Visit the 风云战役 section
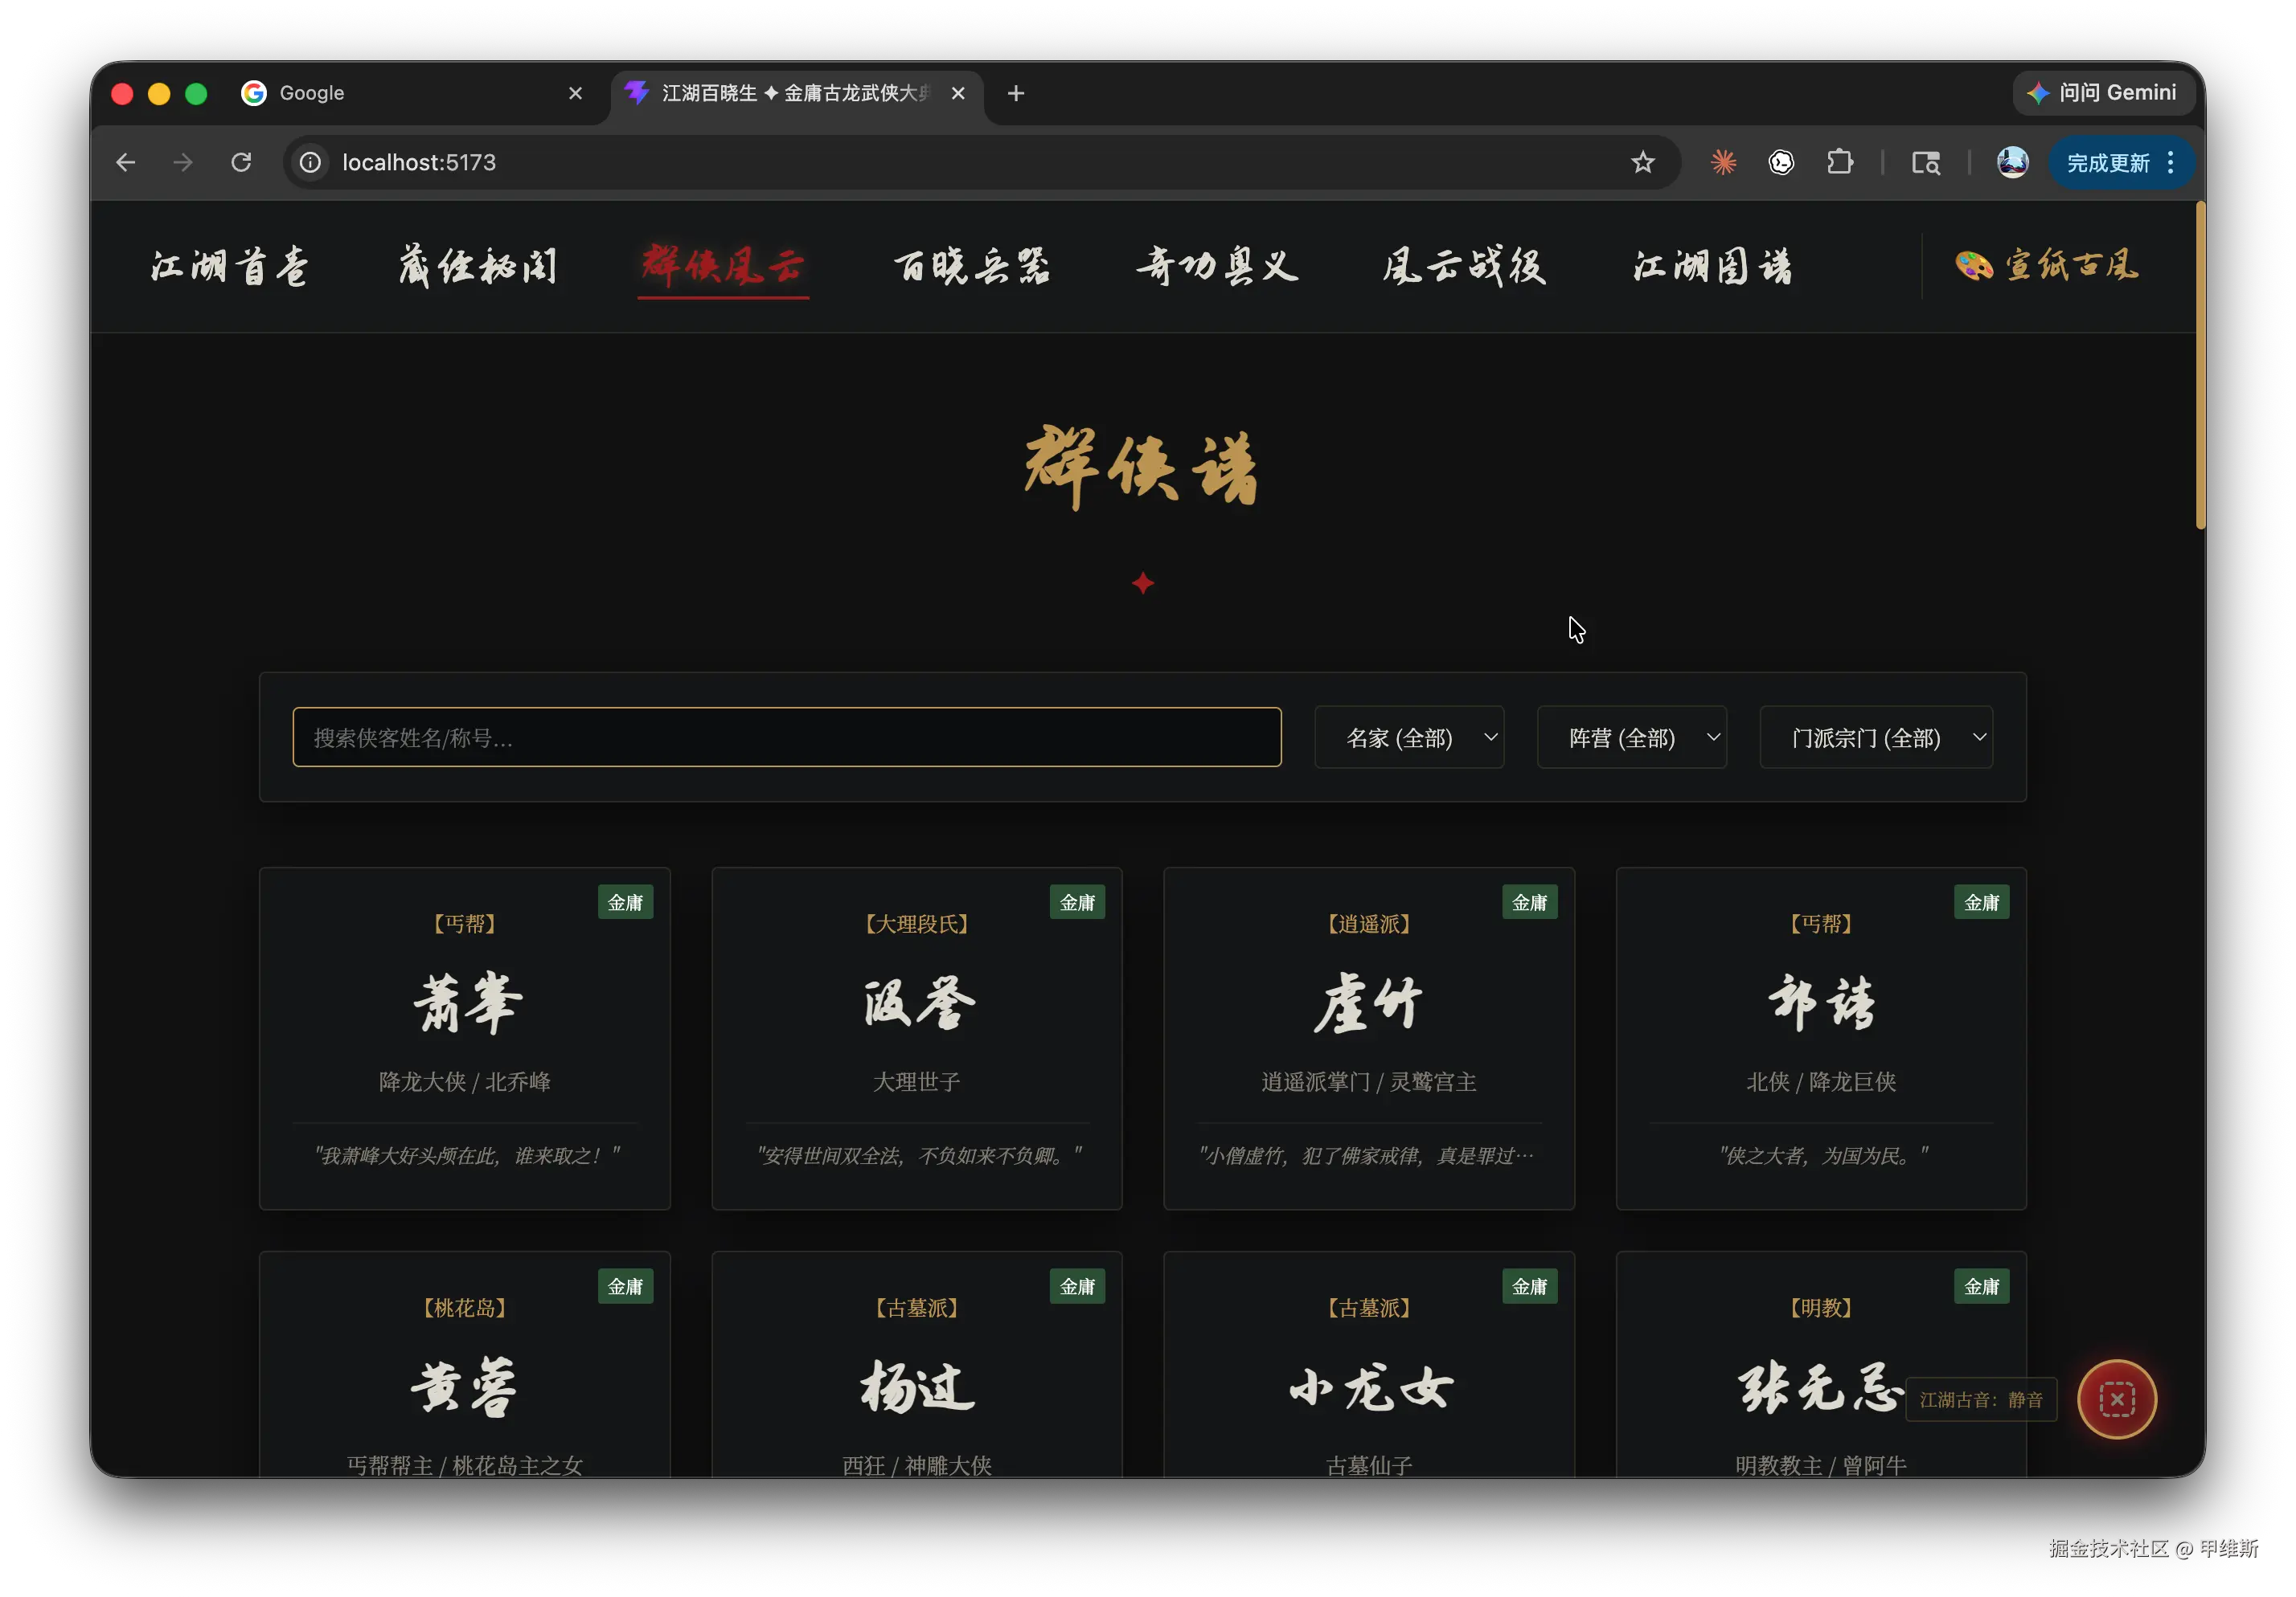This screenshot has width=2296, height=1597. (x=1465, y=266)
